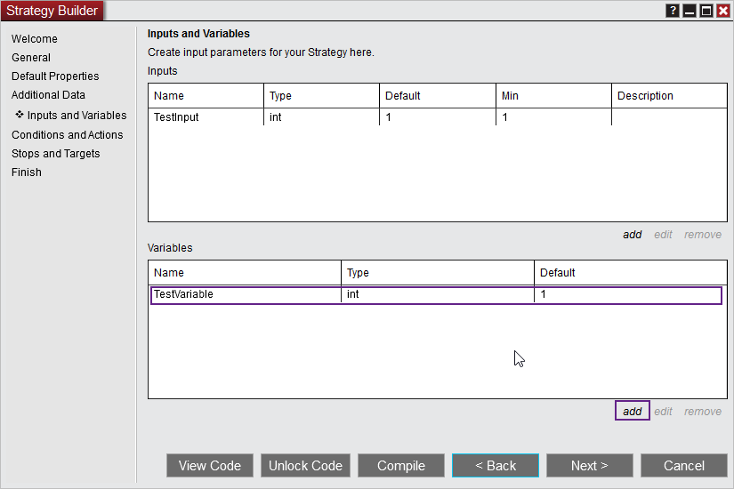734x489 pixels.
Task: Minimize the Strategy Builder window
Action: pyautogui.click(x=690, y=11)
